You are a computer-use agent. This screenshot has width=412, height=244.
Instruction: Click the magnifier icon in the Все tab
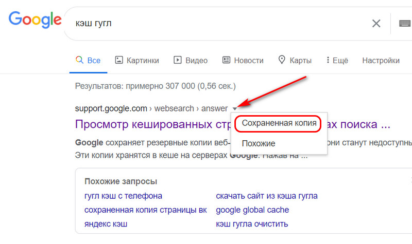(x=79, y=60)
